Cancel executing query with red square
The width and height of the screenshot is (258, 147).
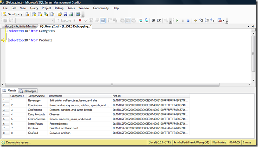pos(80,20)
